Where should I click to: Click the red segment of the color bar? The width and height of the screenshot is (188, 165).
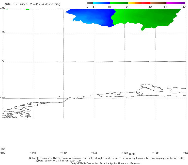click(x=146, y=3)
